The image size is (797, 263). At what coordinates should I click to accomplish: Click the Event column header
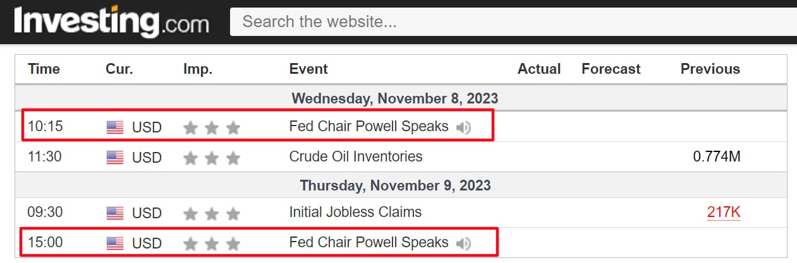point(308,69)
